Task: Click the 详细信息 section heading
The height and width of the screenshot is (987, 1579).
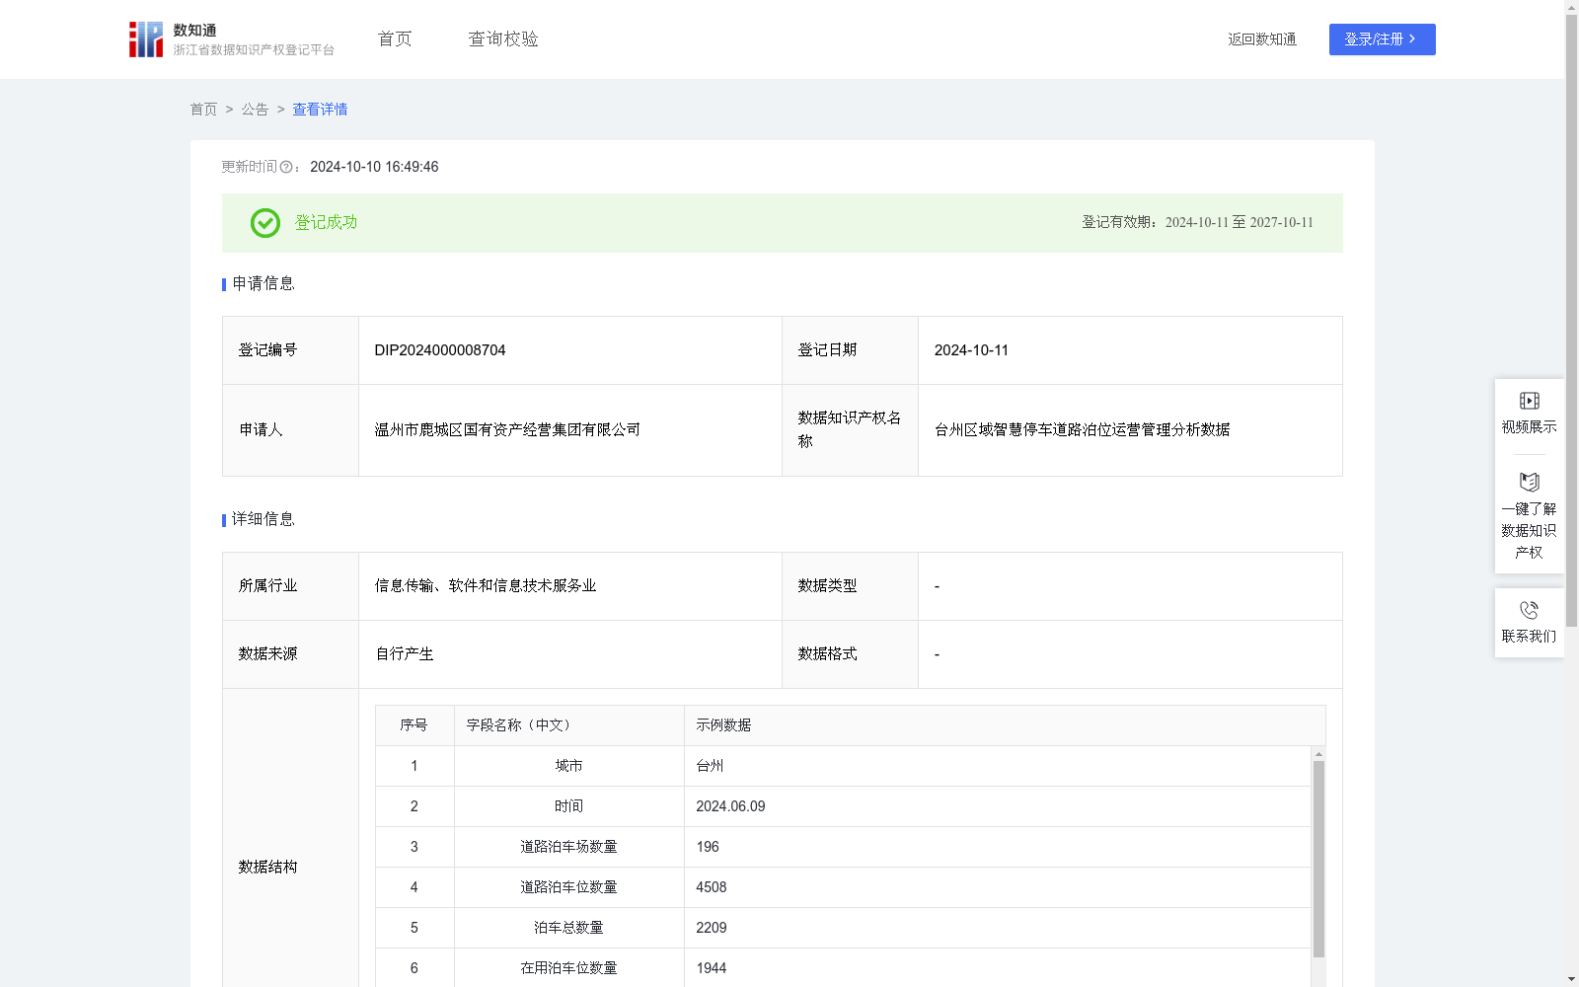Action: [263, 520]
